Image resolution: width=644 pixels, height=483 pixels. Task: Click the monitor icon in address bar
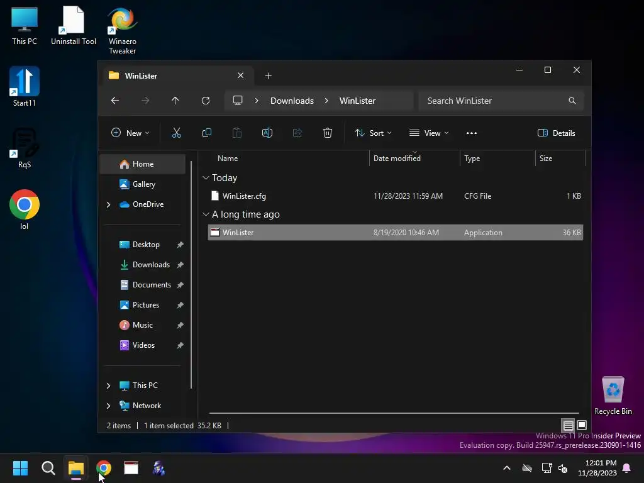(238, 101)
